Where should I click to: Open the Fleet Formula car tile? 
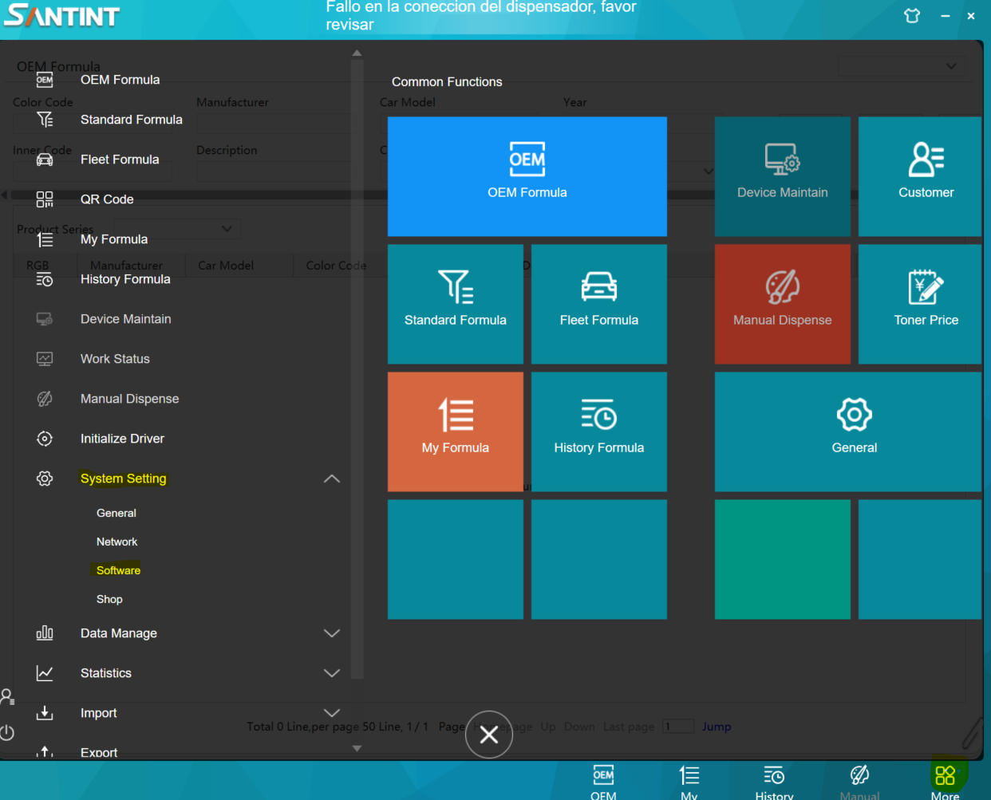coord(598,304)
